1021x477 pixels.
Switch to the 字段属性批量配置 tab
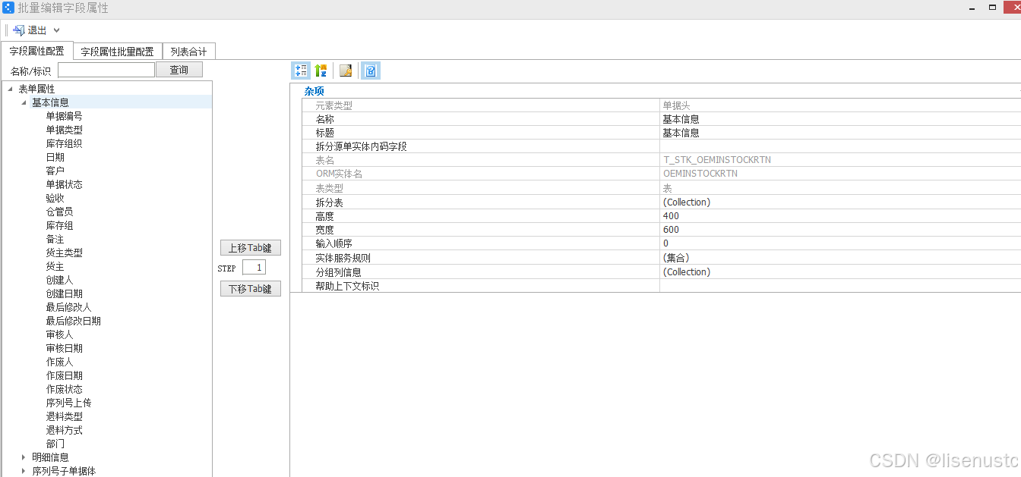118,52
